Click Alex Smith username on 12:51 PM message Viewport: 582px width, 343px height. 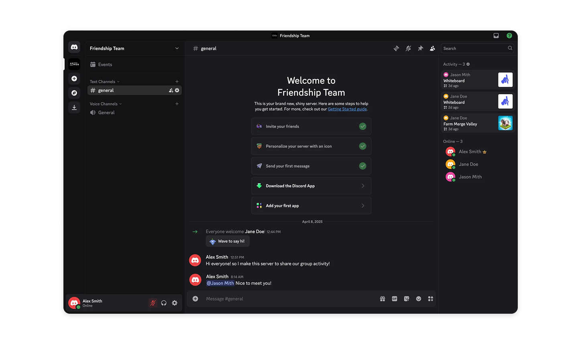[x=217, y=257]
